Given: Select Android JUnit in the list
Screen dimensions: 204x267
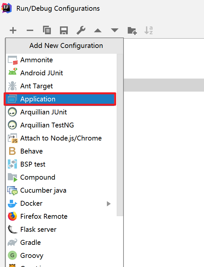Looking at the screenshot, I should tap(42, 73).
